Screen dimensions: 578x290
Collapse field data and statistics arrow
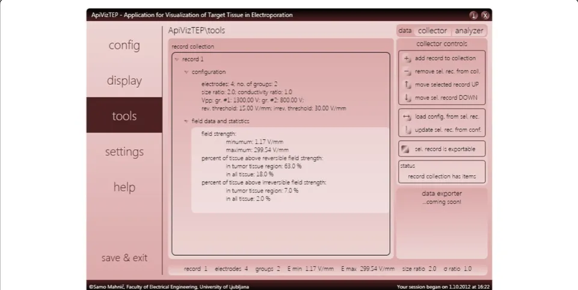[186, 121]
